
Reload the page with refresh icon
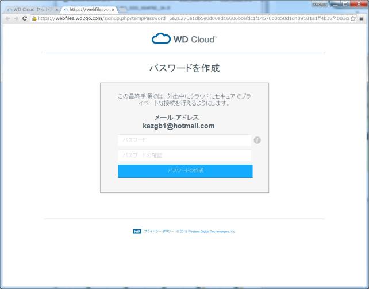click(25, 18)
